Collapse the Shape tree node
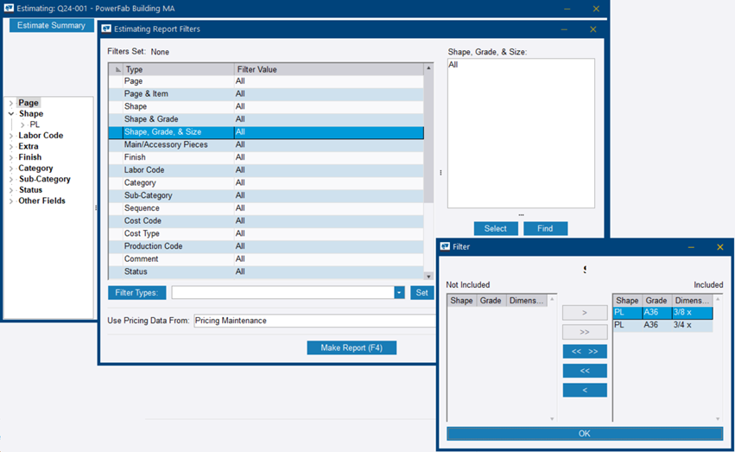 11,114
